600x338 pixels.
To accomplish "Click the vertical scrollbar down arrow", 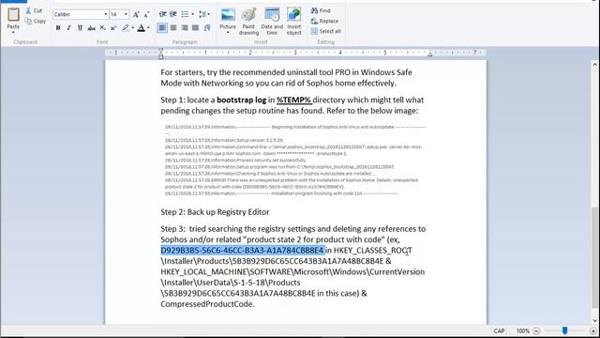I will (594, 321).
